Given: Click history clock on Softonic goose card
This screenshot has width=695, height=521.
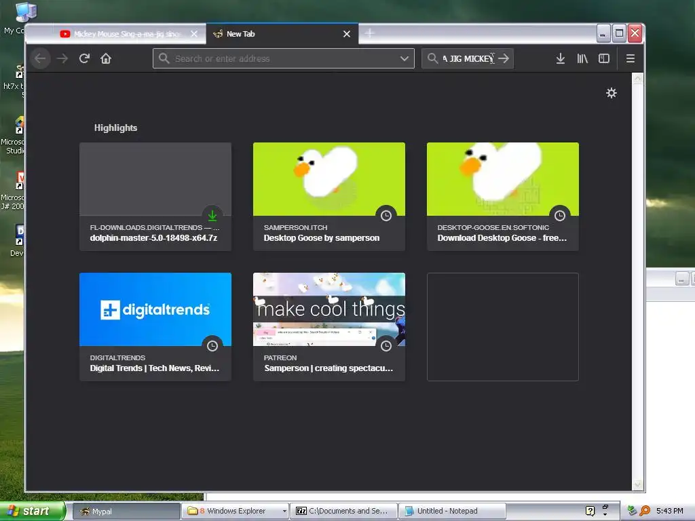Looking at the screenshot, I should [x=560, y=216].
